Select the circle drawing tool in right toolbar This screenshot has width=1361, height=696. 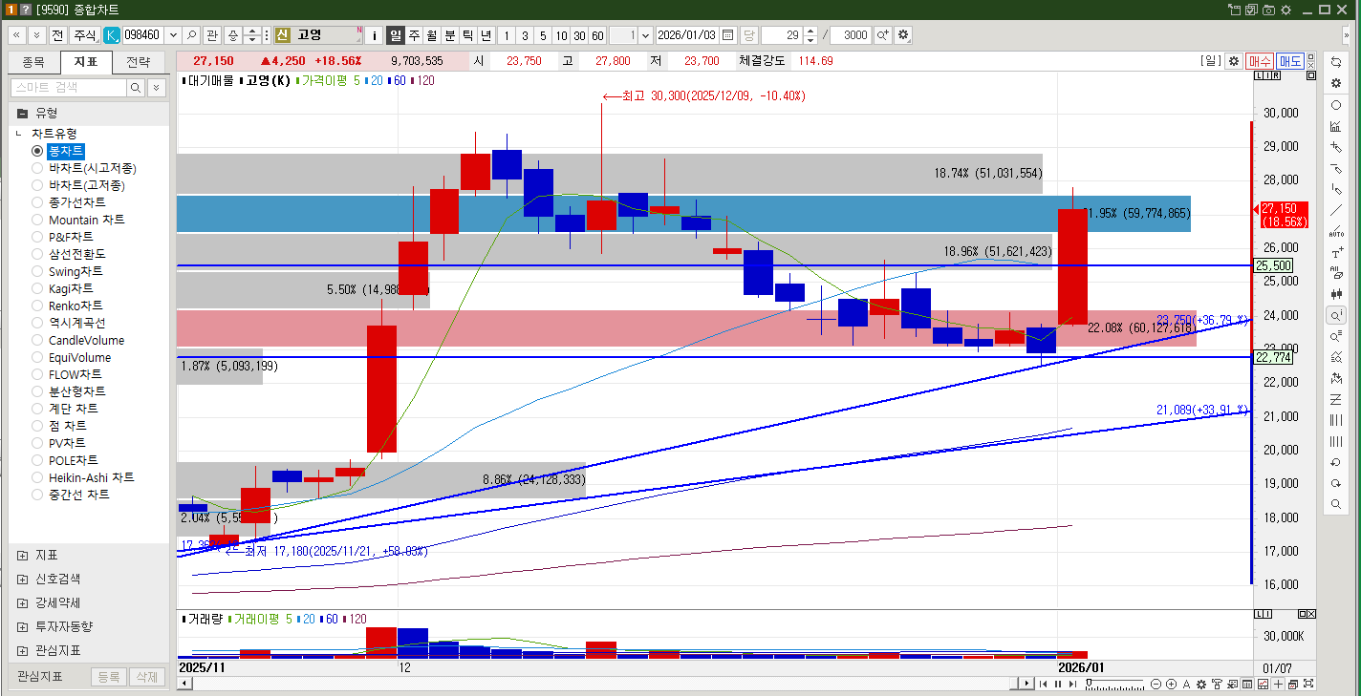coord(1336,105)
